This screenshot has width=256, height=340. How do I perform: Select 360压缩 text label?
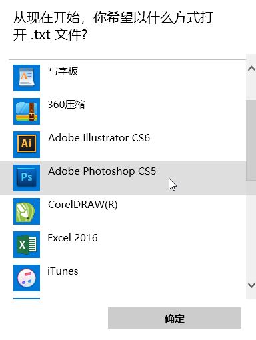click(66, 105)
